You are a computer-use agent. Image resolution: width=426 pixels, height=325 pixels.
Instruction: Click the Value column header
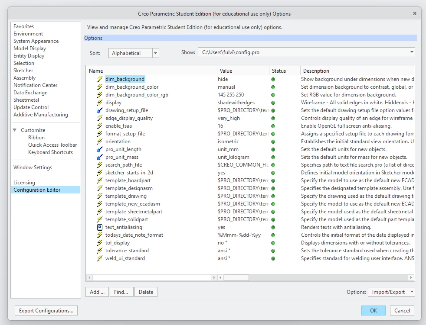click(243, 71)
